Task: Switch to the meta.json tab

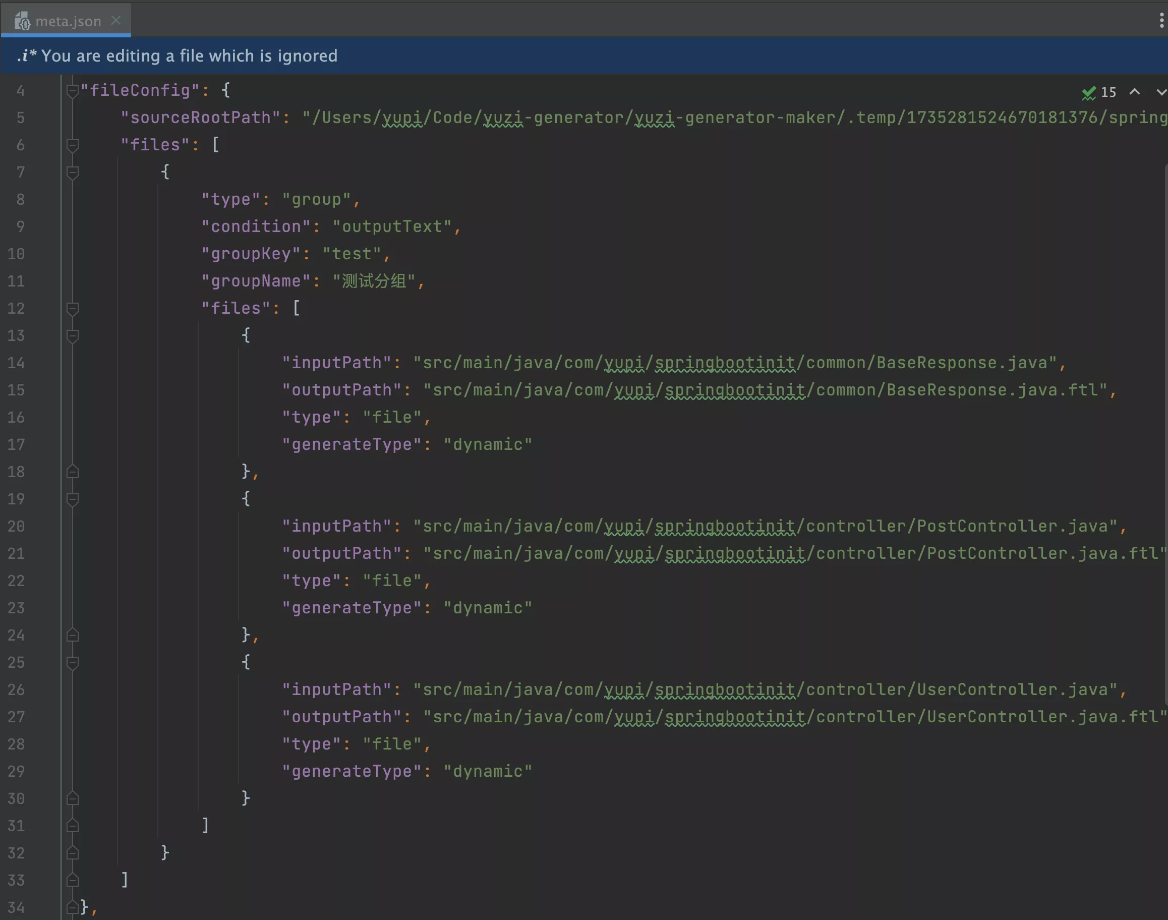Action: tap(66, 21)
